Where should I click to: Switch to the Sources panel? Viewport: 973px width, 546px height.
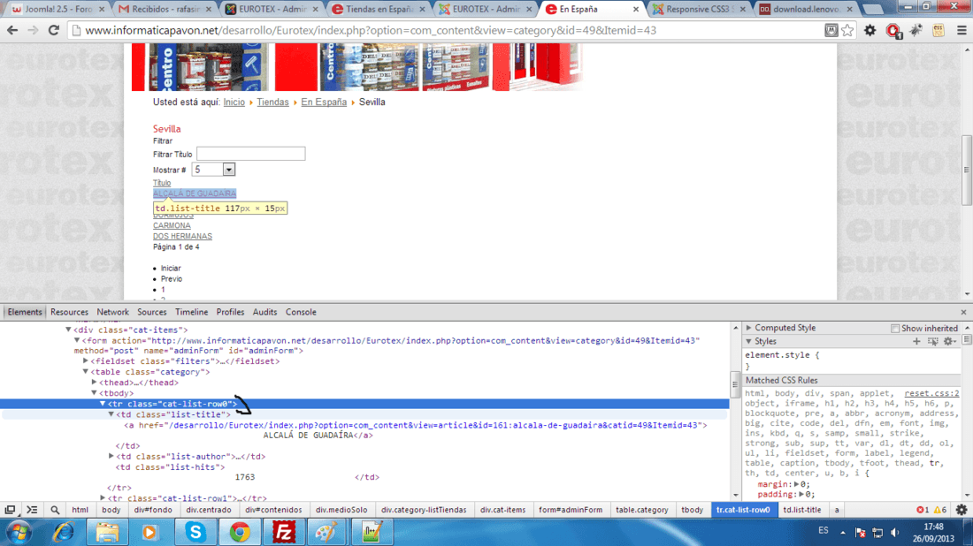coord(152,313)
